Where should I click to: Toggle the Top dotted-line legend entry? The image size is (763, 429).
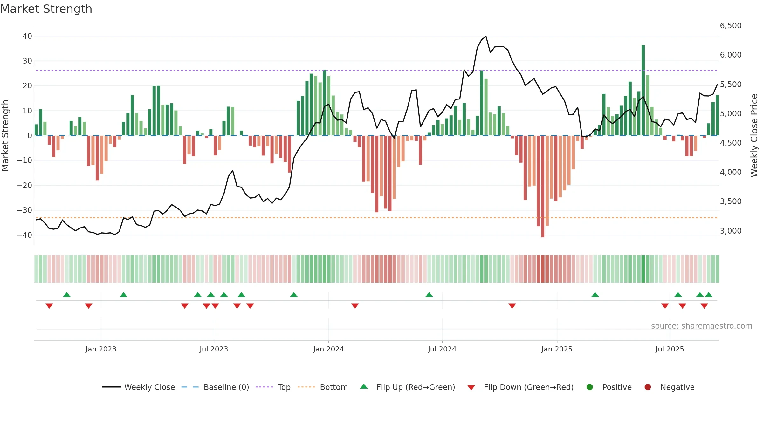273,387
